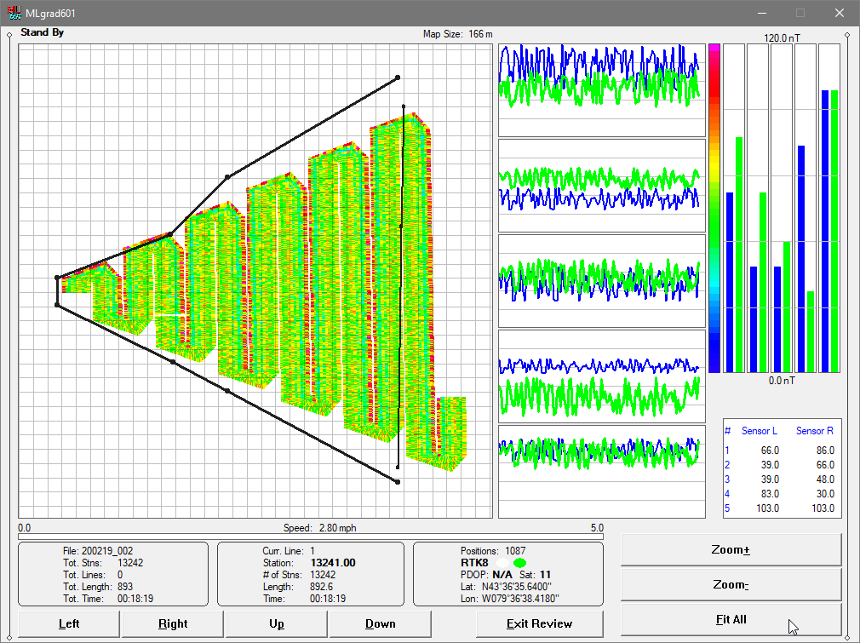Viewport: 860px width, 643px height.
Task: Click the white RTK8 status indicator
Action: (502, 563)
